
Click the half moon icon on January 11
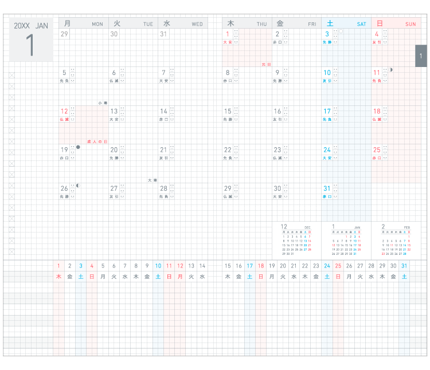tap(391, 70)
